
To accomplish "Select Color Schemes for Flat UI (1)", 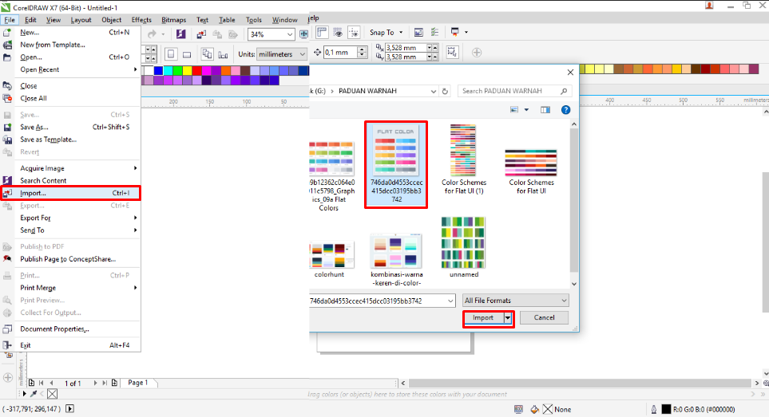I will pyautogui.click(x=464, y=159).
